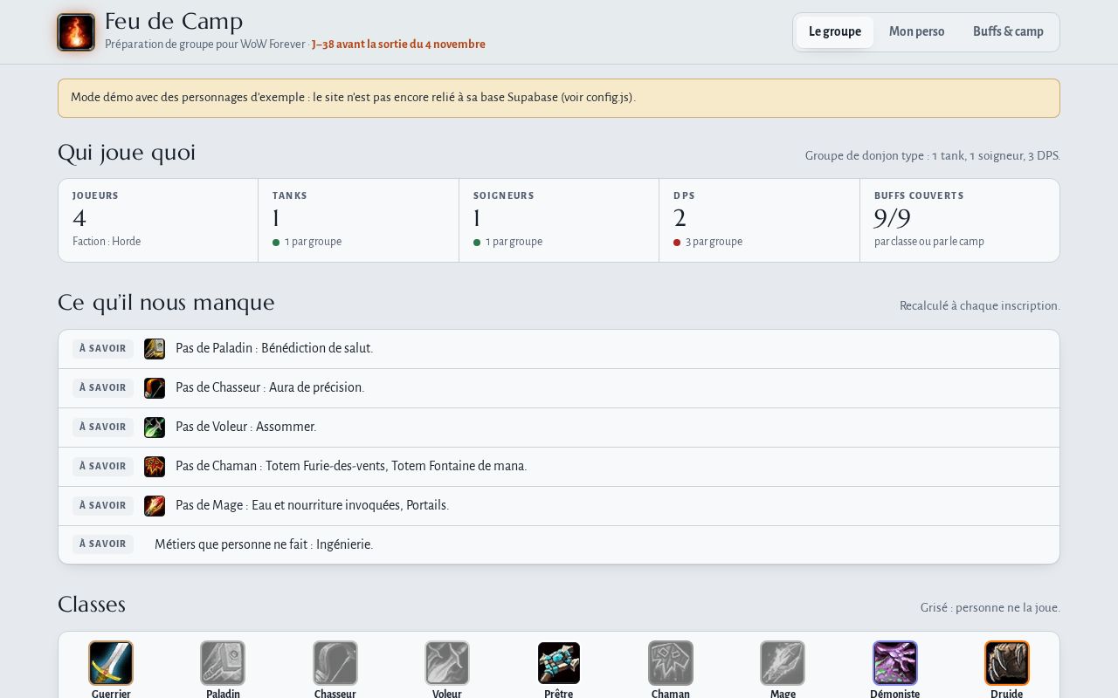Click the Joueurs stat card
The width and height of the screenshot is (1118, 698).
click(x=158, y=220)
